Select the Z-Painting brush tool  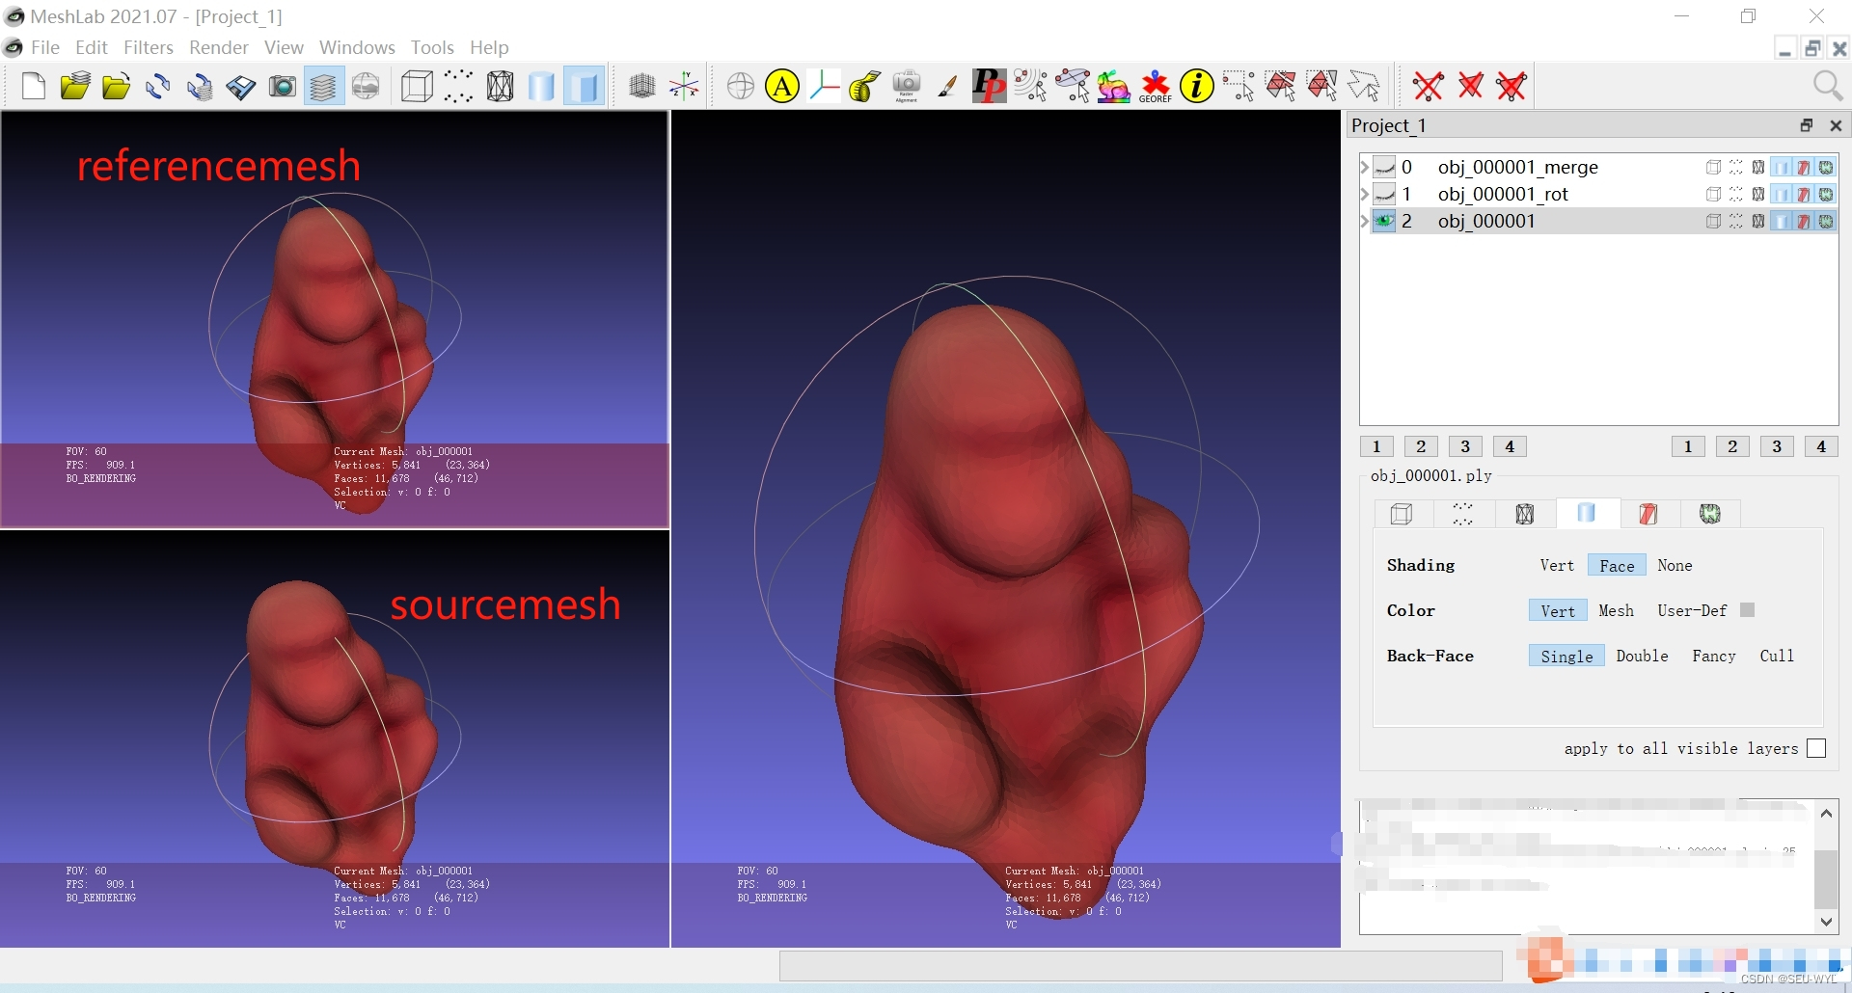(948, 86)
